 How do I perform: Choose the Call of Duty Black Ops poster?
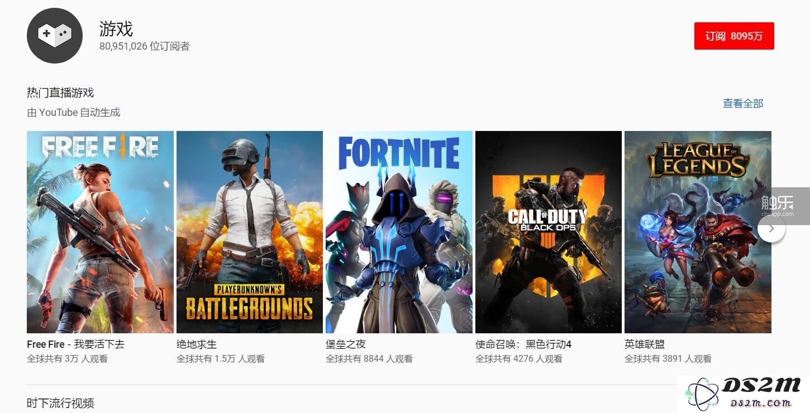pos(549,232)
